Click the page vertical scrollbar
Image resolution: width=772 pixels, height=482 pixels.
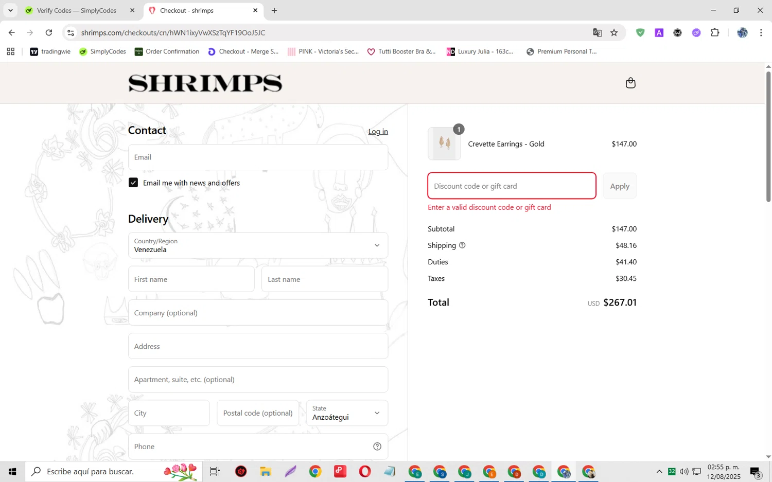coord(768,136)
